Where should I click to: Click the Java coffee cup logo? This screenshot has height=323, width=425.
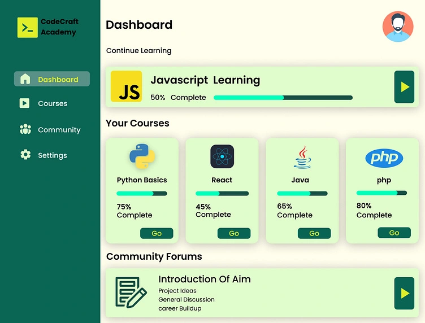(x=302, y=158)
